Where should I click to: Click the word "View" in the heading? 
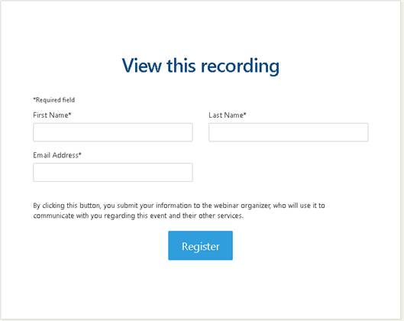pos(142,66)
